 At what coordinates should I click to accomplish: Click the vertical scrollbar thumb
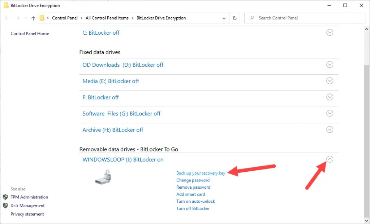click(367, 141)
